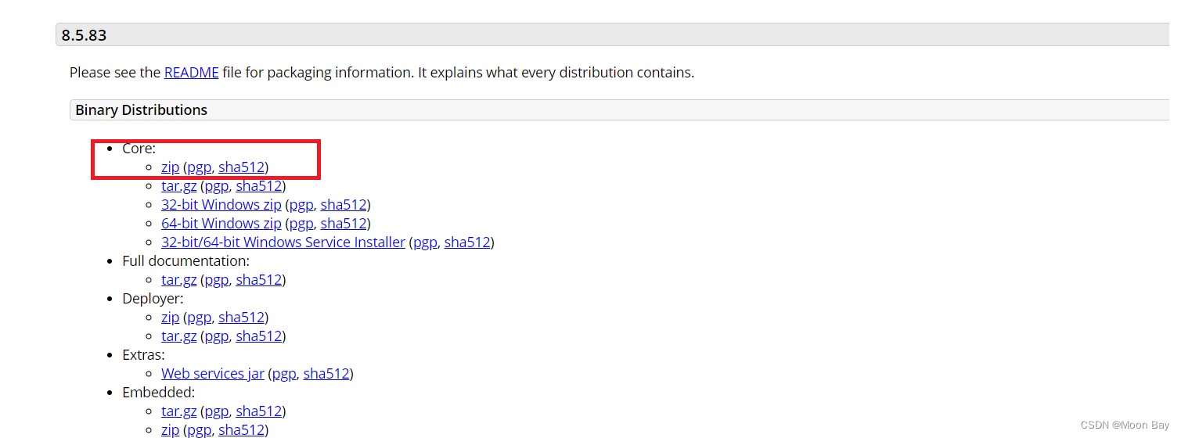Open pgp signature for 32-bit Windows zip
The height and width of the screenshot is (438, 1181).
point(301,205)
